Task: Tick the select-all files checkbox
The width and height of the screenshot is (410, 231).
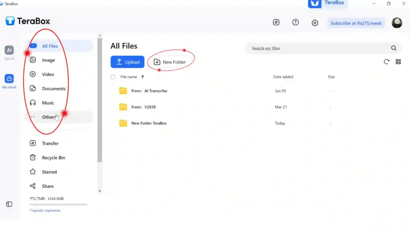Action: tap(113, 77)
